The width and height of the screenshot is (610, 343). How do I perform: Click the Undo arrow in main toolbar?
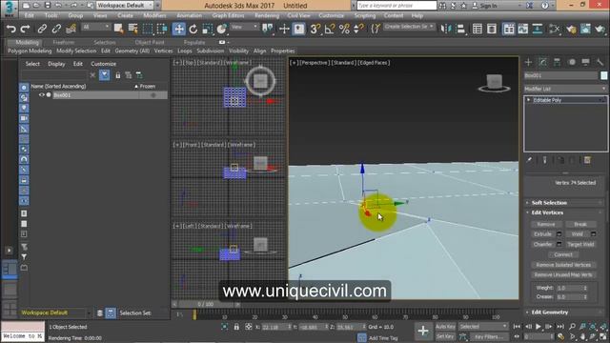pyautogui.click(x=11, y=29)
